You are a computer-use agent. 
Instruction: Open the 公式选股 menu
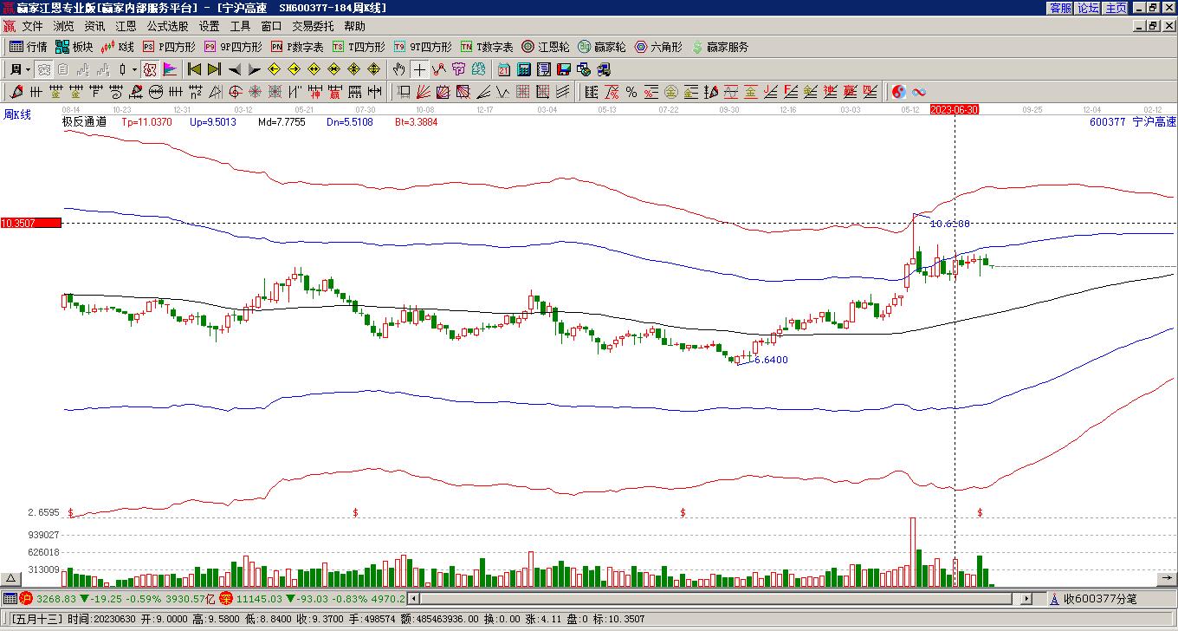167,26
